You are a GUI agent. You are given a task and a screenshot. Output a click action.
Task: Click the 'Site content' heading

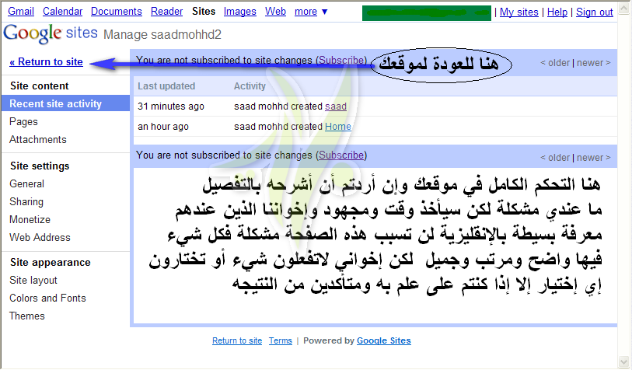(40, 86)
